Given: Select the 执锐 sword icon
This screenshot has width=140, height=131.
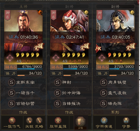Looking at the screenshot, I should coord(29,120).
